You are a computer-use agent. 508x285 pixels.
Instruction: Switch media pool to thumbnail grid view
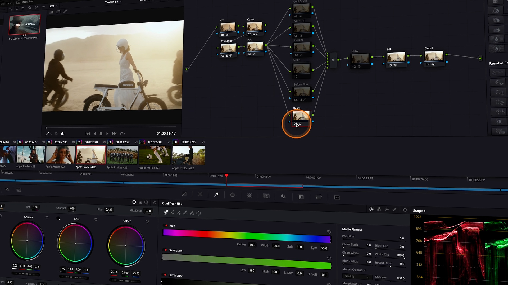coord(17,8)
